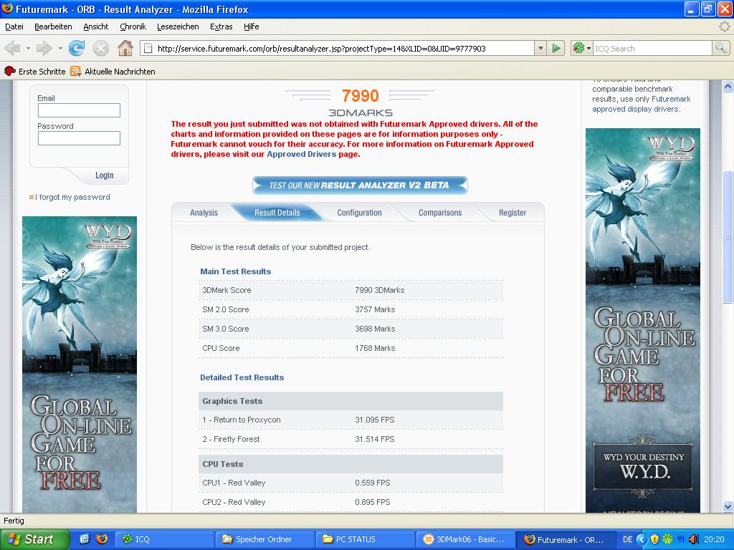Open the Lesezeichen menu
The width and height of the screenshot is (734, 550).
(x=178, y=26)
